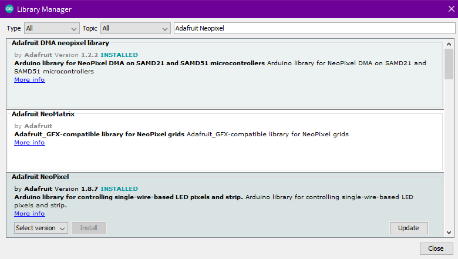Click the Version 1.2.2 INSTALLED text
This screenshot has width=458, height=259.
point(96,55)
